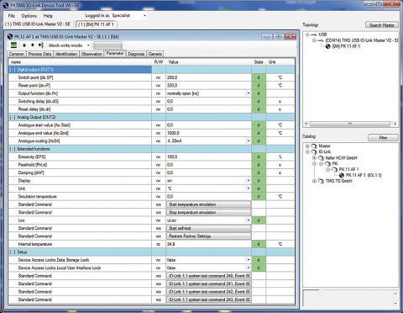Click the upload arrow icon in the device toolbar
The height and width of the screenshot is (313, 403).
(33, 45)
